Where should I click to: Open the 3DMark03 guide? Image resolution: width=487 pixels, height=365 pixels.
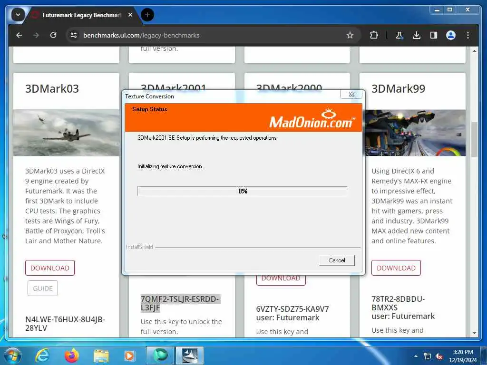(42, 288)
